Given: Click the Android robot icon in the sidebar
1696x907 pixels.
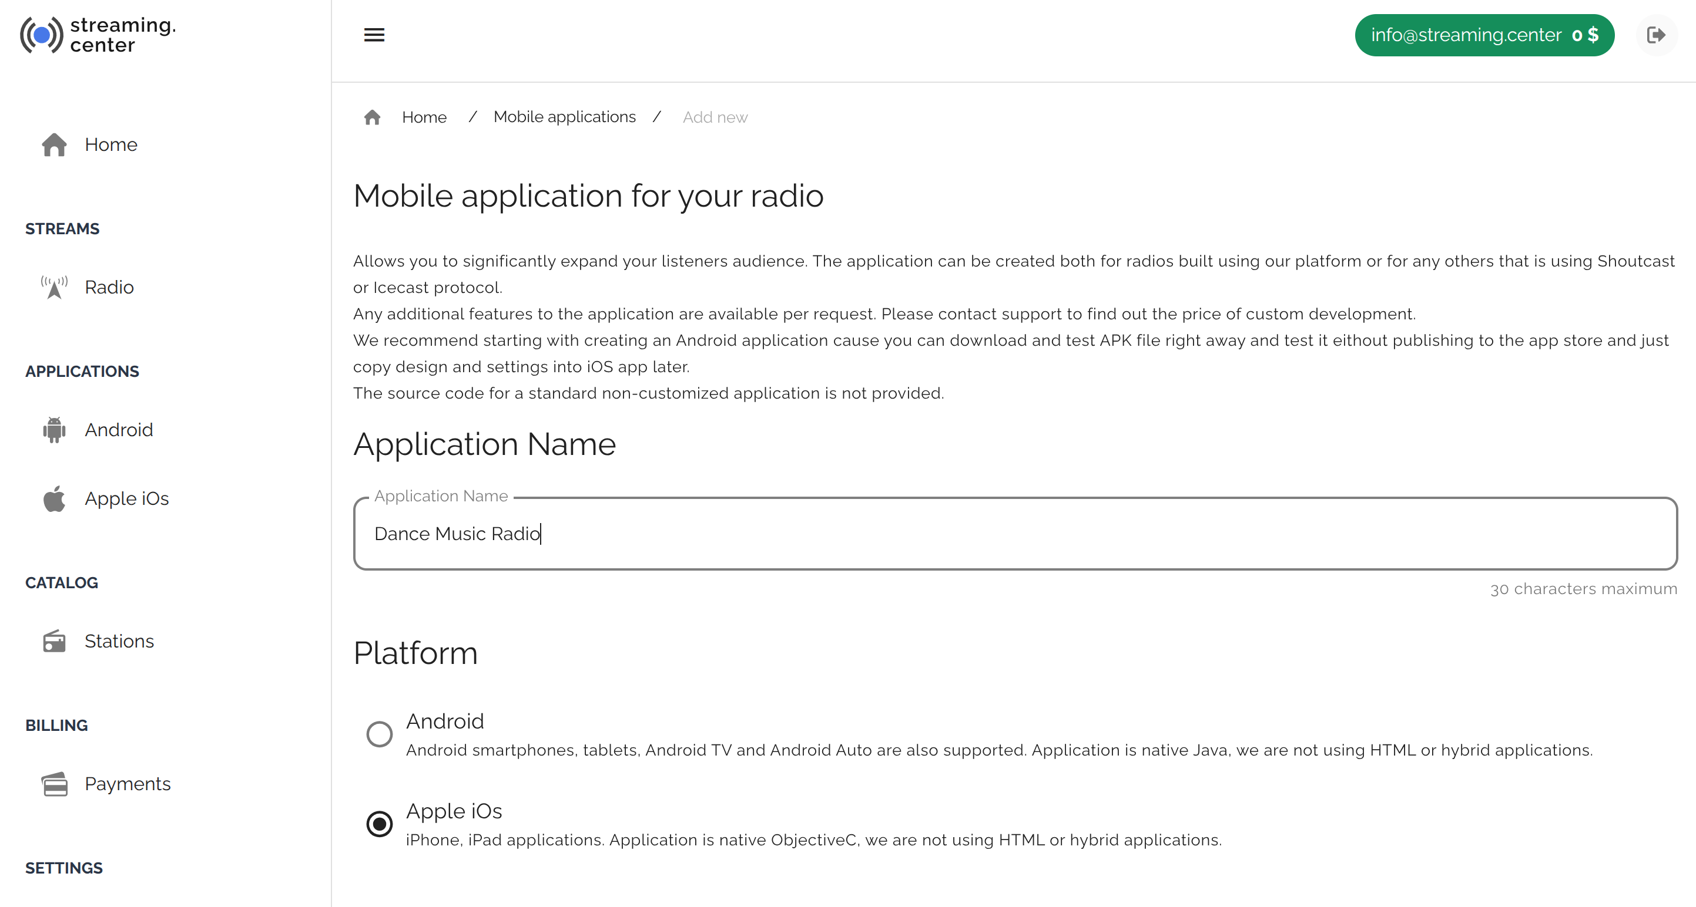Looking at the screenshot, I should pos(54,430).
